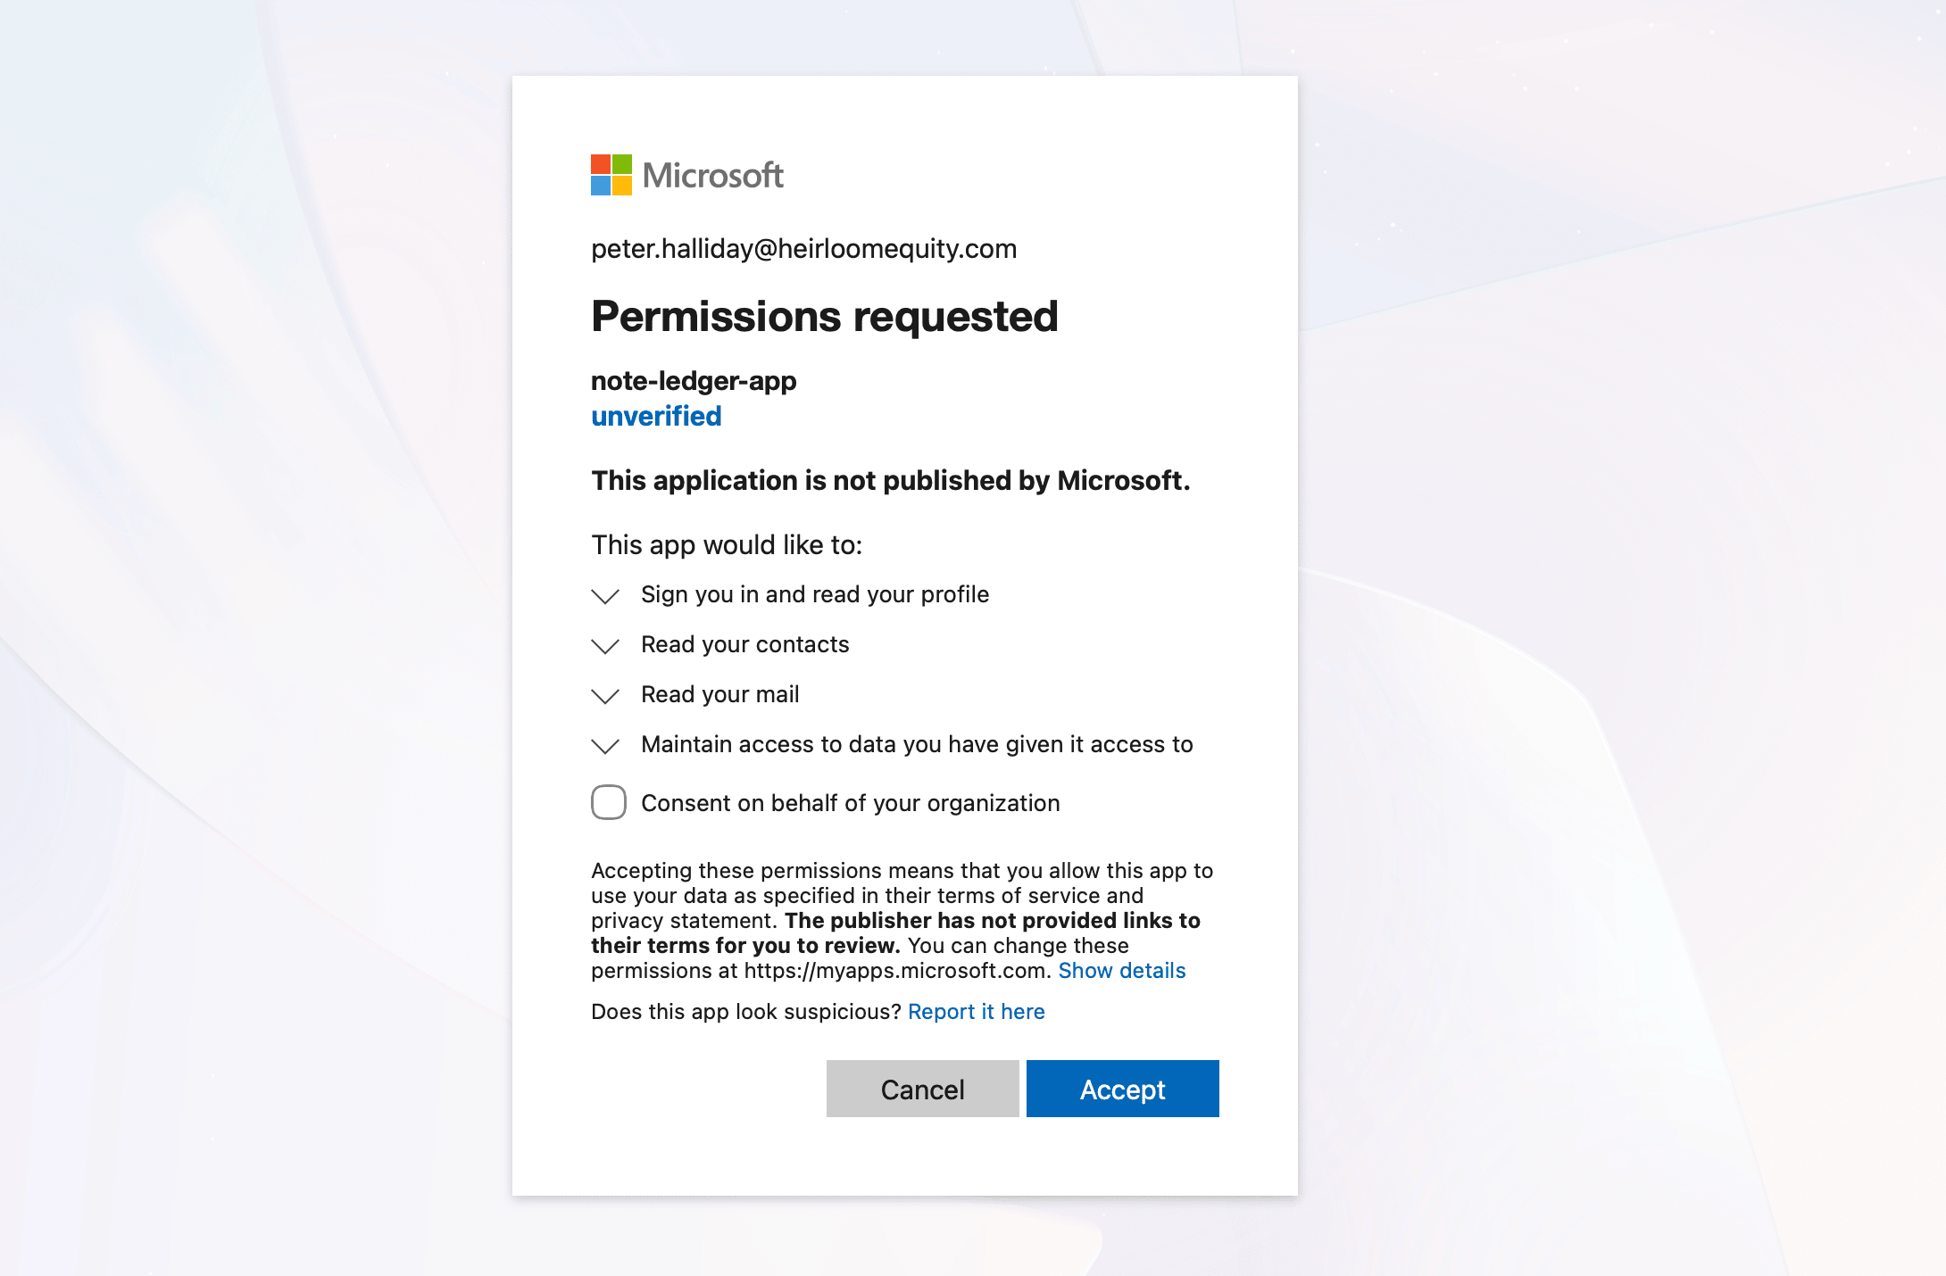Click the "Read your mail" permission text
The image size is (1946, 1276).
click(x=719, y=694)
